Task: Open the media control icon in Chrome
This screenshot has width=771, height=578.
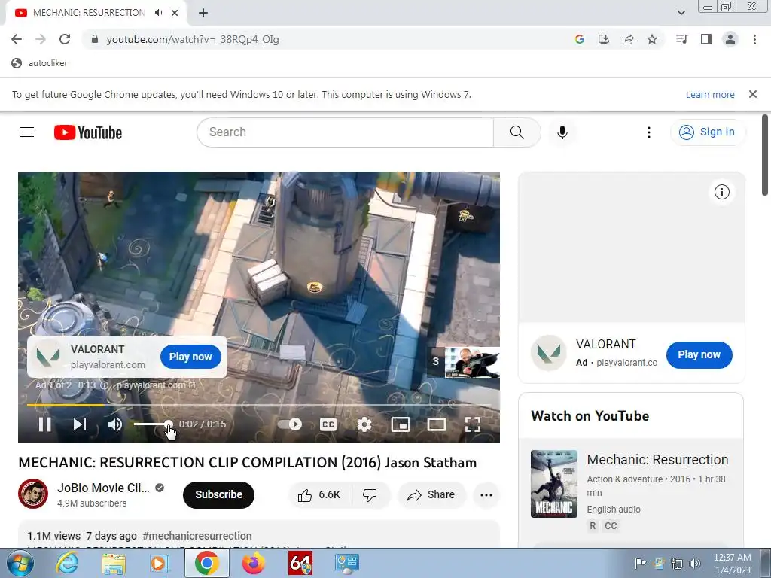Action: [x=682, y=39]
